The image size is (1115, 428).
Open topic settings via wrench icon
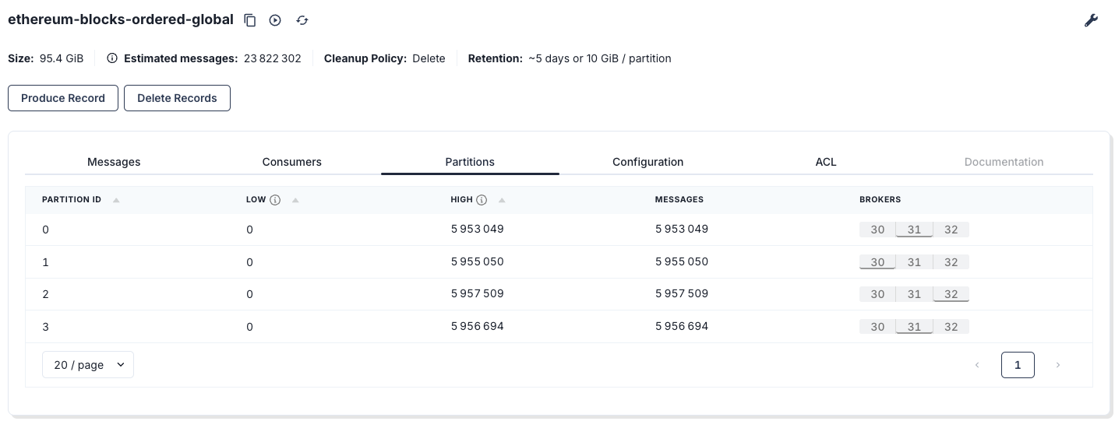pyautogui.click(x=1091, y=21)
